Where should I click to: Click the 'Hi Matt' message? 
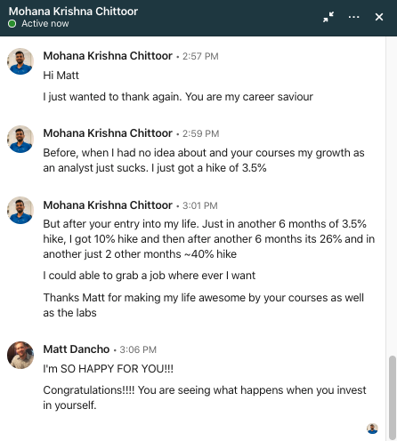point(61,76)
